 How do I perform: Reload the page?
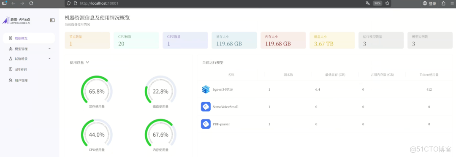[31, 3]
